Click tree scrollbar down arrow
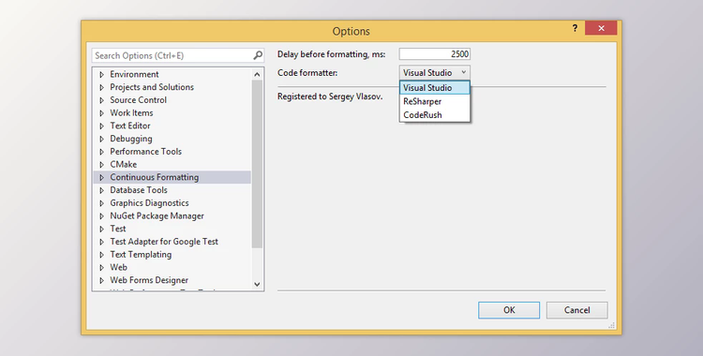Image resolution: width=703 pixels, height=356 pixels. tap(257, 284)
